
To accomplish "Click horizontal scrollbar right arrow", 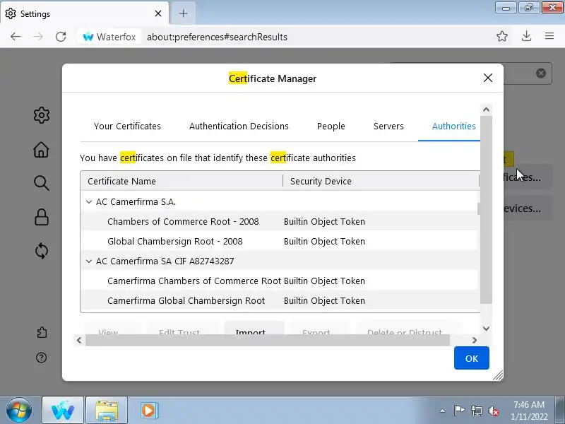I will point(475,340).
